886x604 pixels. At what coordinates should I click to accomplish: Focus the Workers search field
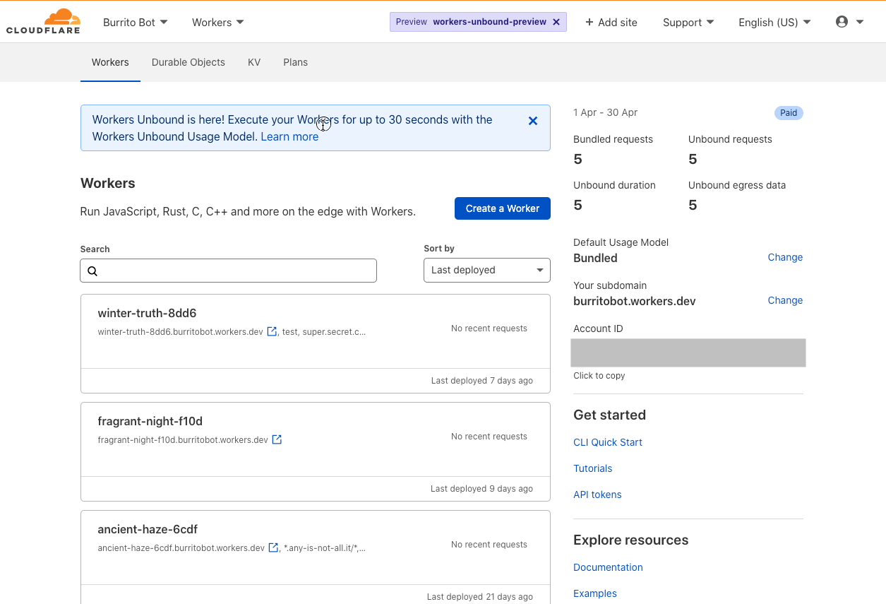(x=229, y=271)
